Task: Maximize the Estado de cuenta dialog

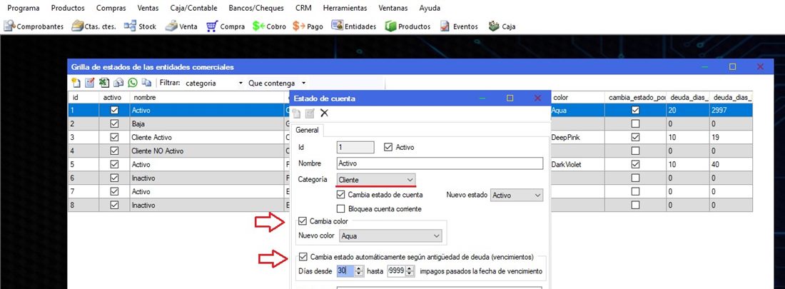Action: (510, 98)
